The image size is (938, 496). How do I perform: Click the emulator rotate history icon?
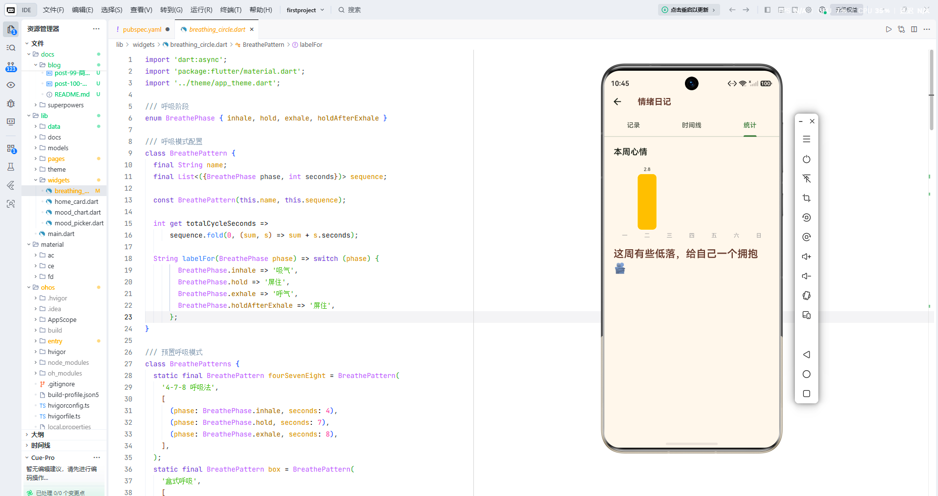coord(807,218)
